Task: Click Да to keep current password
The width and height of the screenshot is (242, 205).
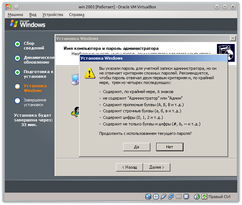Action: coord(137,147)
